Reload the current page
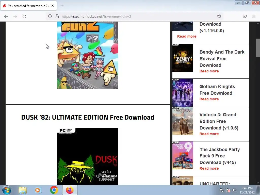Viewport: 260px width, 195px height. pos(24,17)
